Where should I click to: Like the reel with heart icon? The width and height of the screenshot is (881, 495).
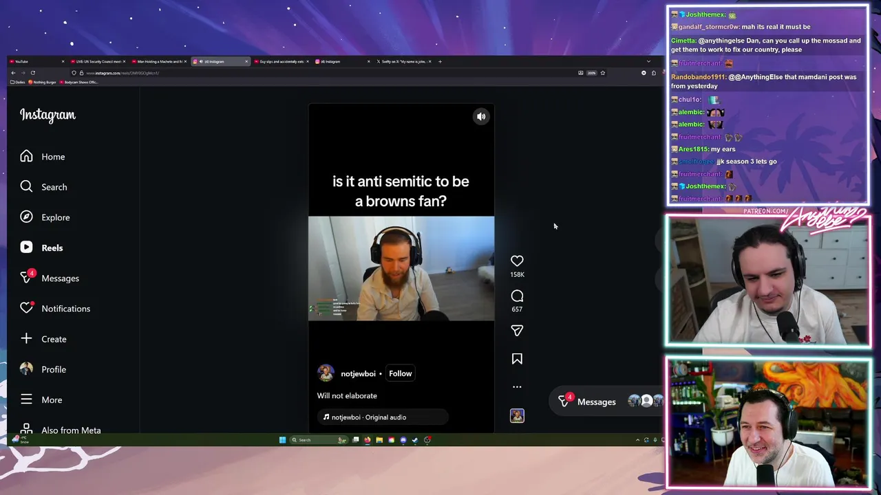(517, 261)
